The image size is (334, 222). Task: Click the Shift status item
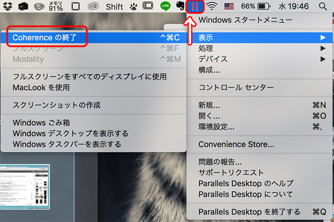[x=114, y=7]
